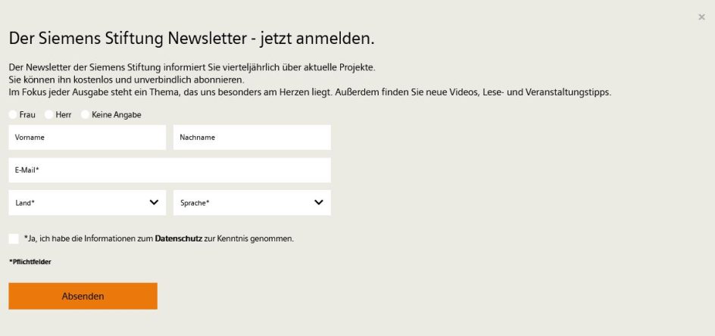Click the line 'kostenlos und unverbindlich abonnieren'

pyautogui.click(x=126, y=79)
